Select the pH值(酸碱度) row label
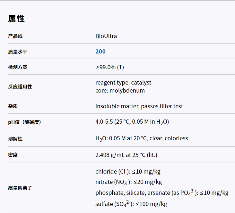 coord(24,122)
